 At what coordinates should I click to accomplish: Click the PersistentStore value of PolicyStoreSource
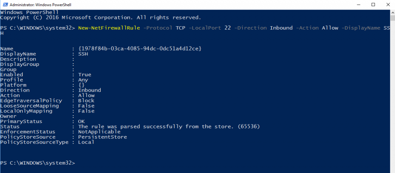click(103, 137)
